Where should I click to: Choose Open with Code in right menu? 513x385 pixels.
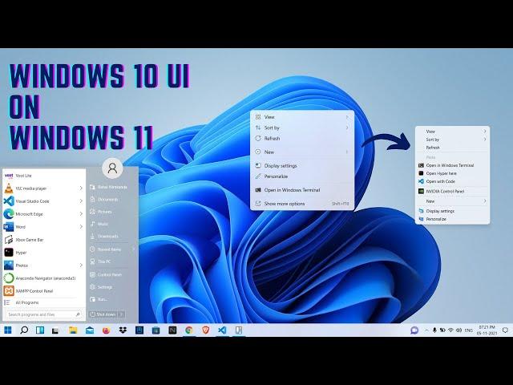440,181
